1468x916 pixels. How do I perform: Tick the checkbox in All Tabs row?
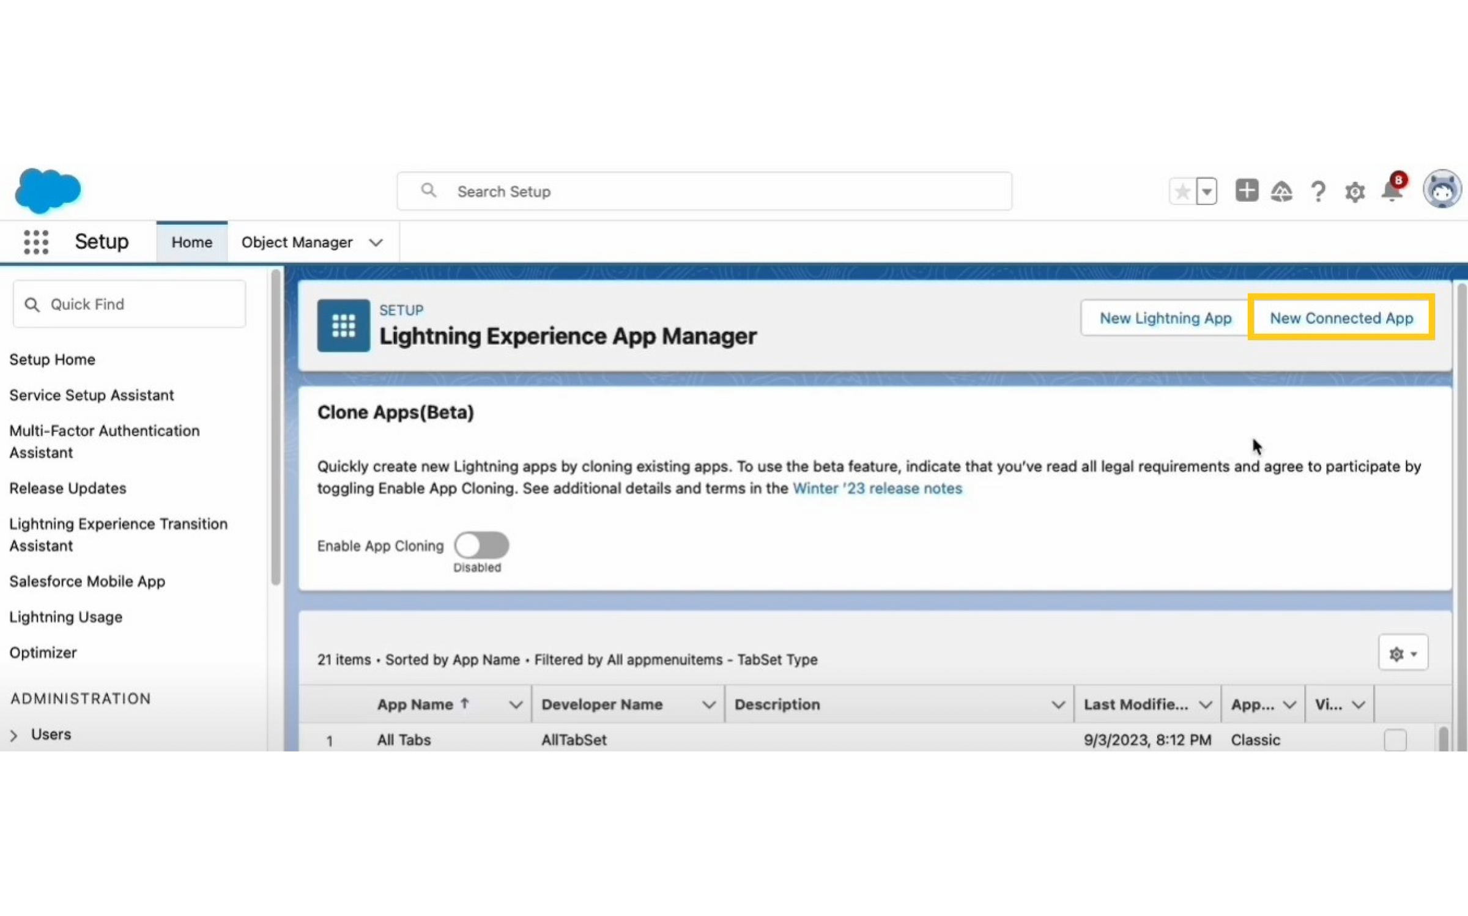[1395, 740]
